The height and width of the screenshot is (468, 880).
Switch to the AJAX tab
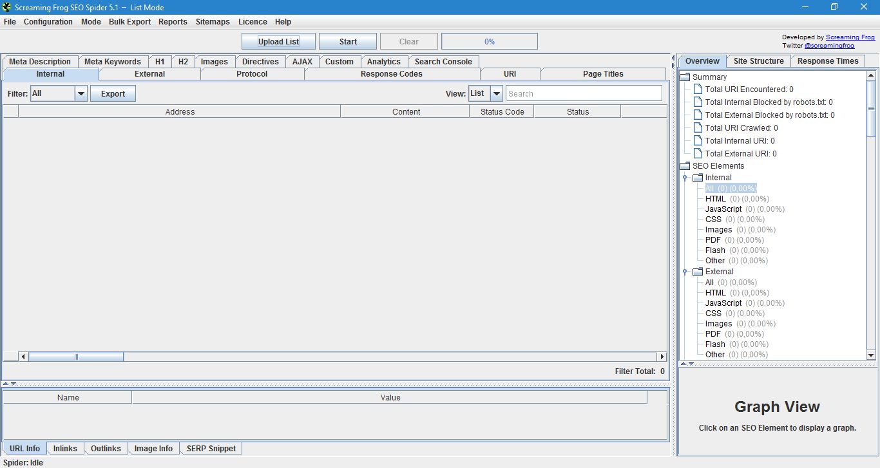click(x=302, y=62)
